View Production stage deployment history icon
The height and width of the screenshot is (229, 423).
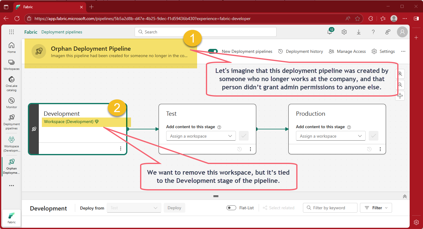[x=369, y=149]
